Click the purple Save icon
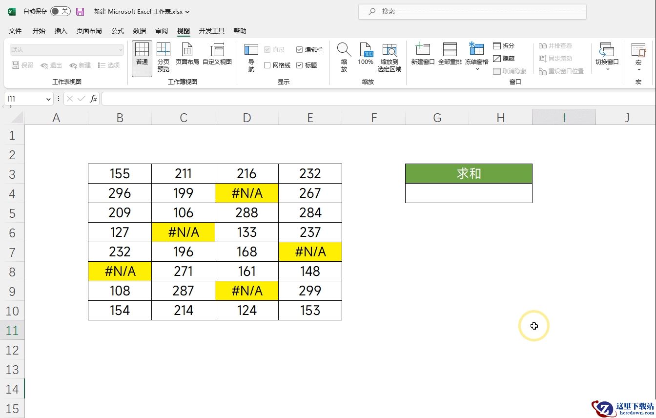This screenshot has width=656, height=418. [x=81, y=11]
